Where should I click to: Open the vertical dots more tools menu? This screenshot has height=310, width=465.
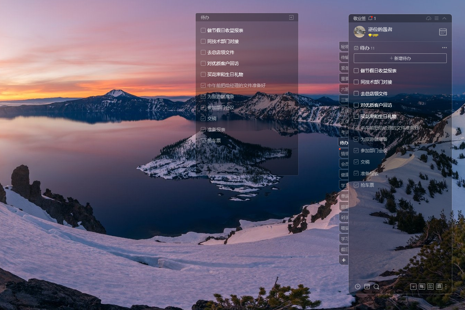[446, 287]
